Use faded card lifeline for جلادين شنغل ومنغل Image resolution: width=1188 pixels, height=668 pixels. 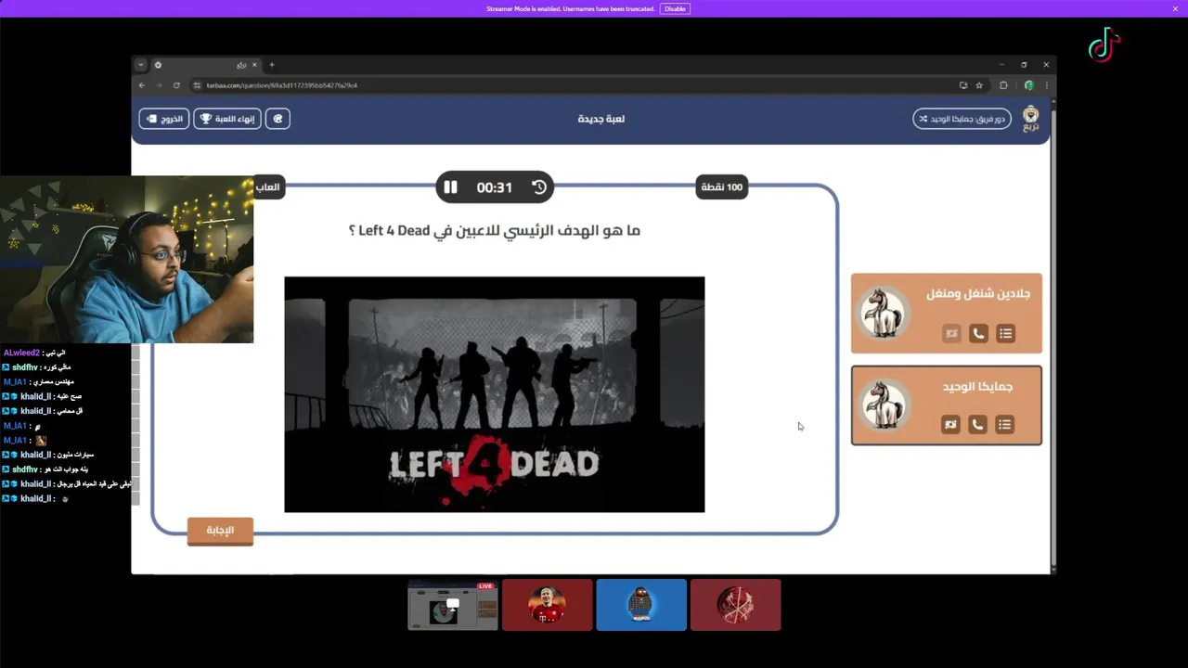click(x=951, y=333)
